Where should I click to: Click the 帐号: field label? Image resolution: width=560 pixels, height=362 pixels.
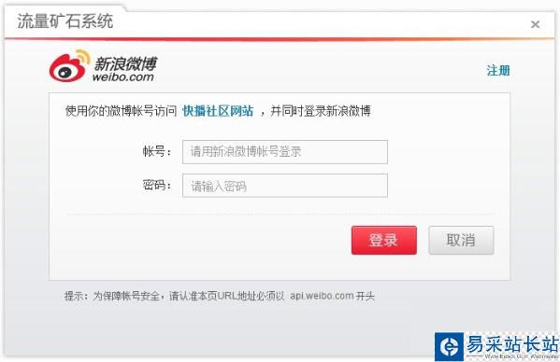click(157, 151)
